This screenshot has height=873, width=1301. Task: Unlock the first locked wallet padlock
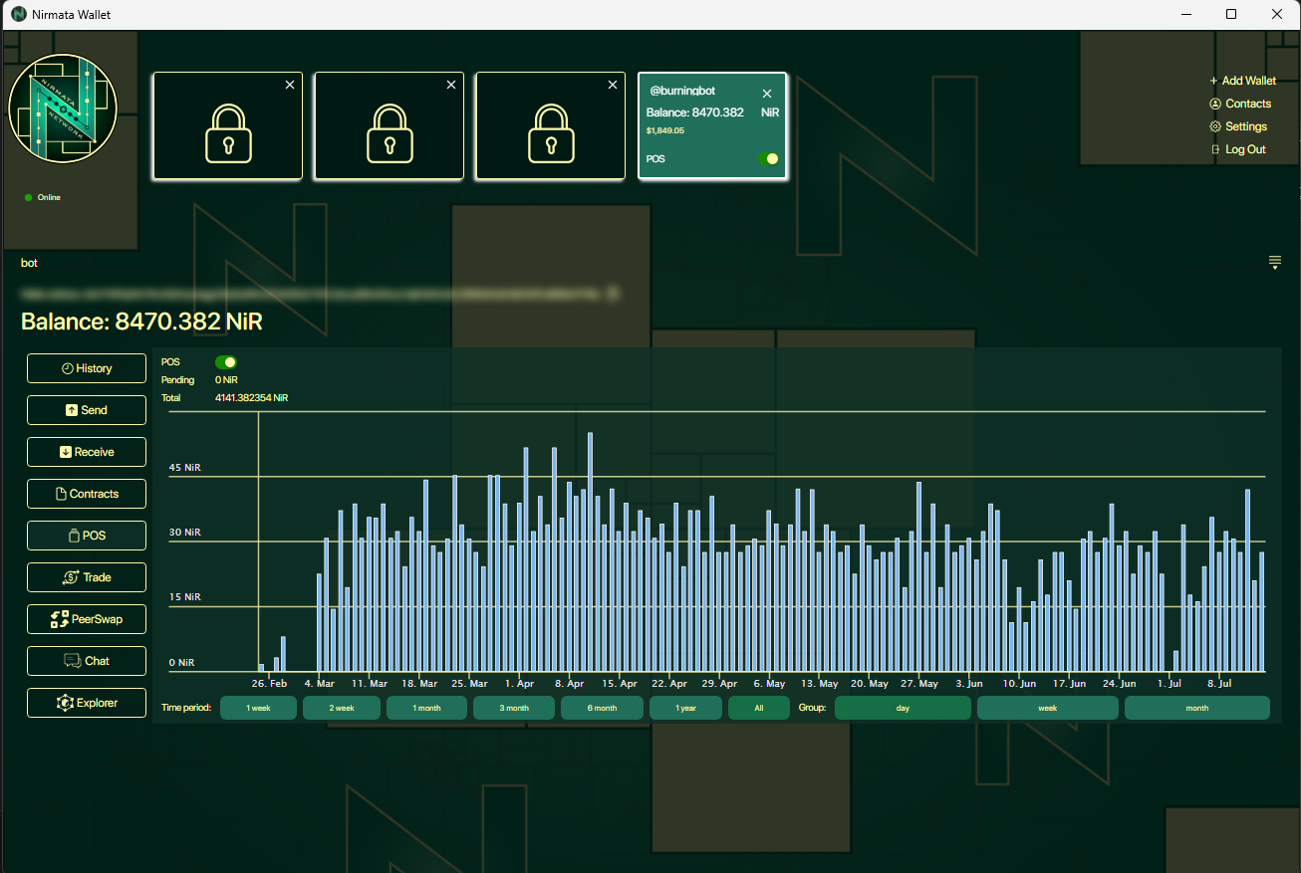pos(228,133)
